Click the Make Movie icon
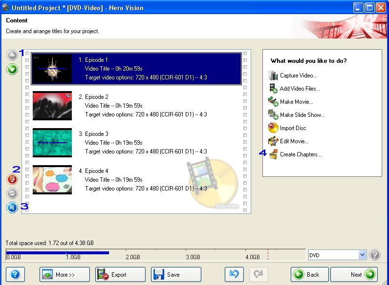This screenshot has height=285, width=389. (273, 102)
